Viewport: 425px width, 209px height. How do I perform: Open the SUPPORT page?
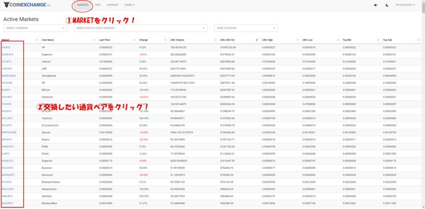112,5
